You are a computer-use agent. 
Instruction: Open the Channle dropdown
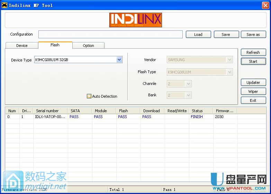(x=188, y=84)
